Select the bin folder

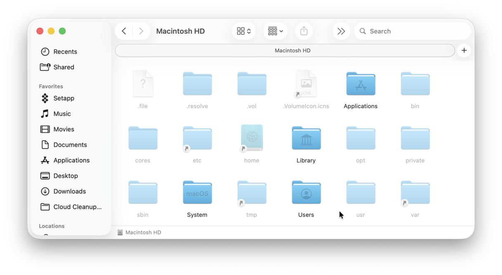point(415,84)
